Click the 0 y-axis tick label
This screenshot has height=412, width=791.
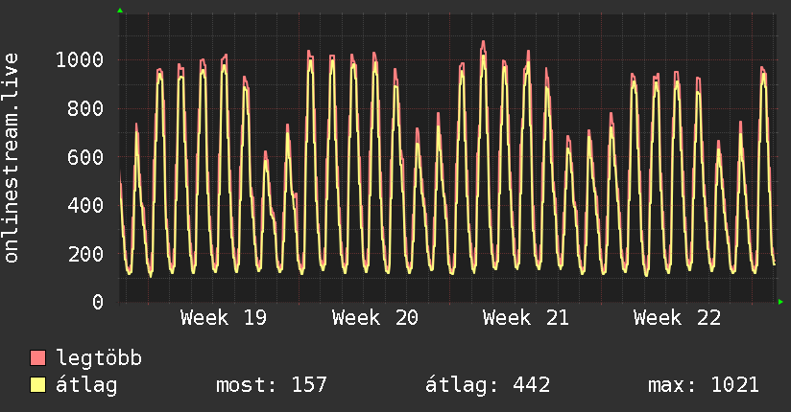(98, 302)
